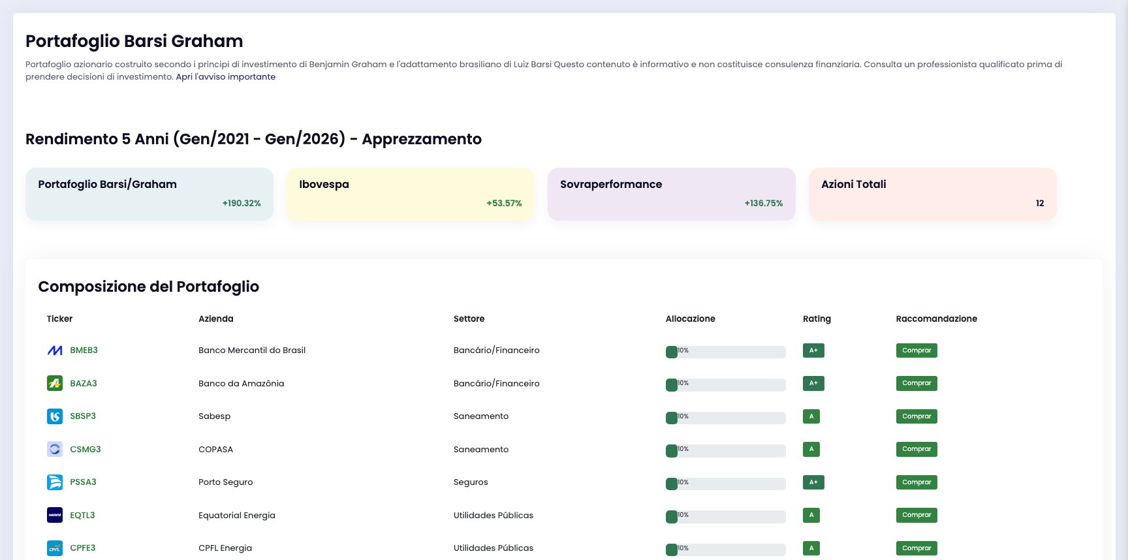Image resolution: width=1128 pixels, height=560 pixels.
Task: Click the BMEB3 allocation progress bar
Action: [725, 352]
